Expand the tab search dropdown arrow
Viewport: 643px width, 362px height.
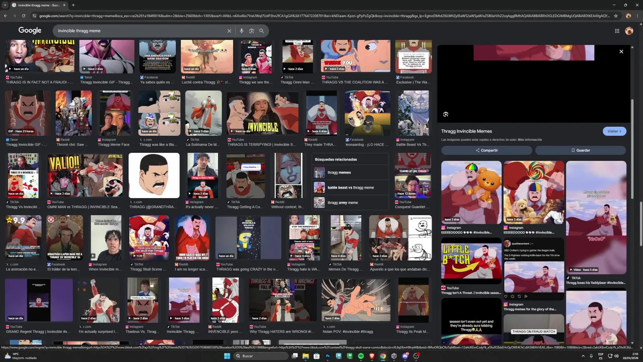6,5
